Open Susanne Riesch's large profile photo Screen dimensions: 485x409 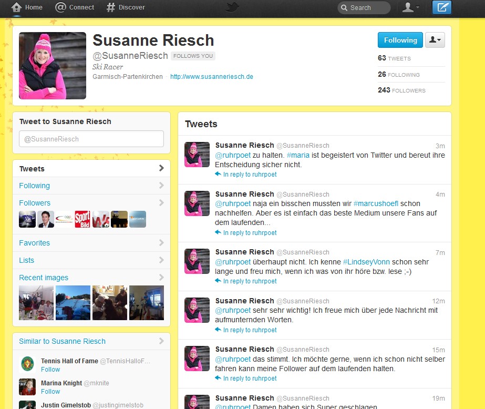click(x=53, y=66)
